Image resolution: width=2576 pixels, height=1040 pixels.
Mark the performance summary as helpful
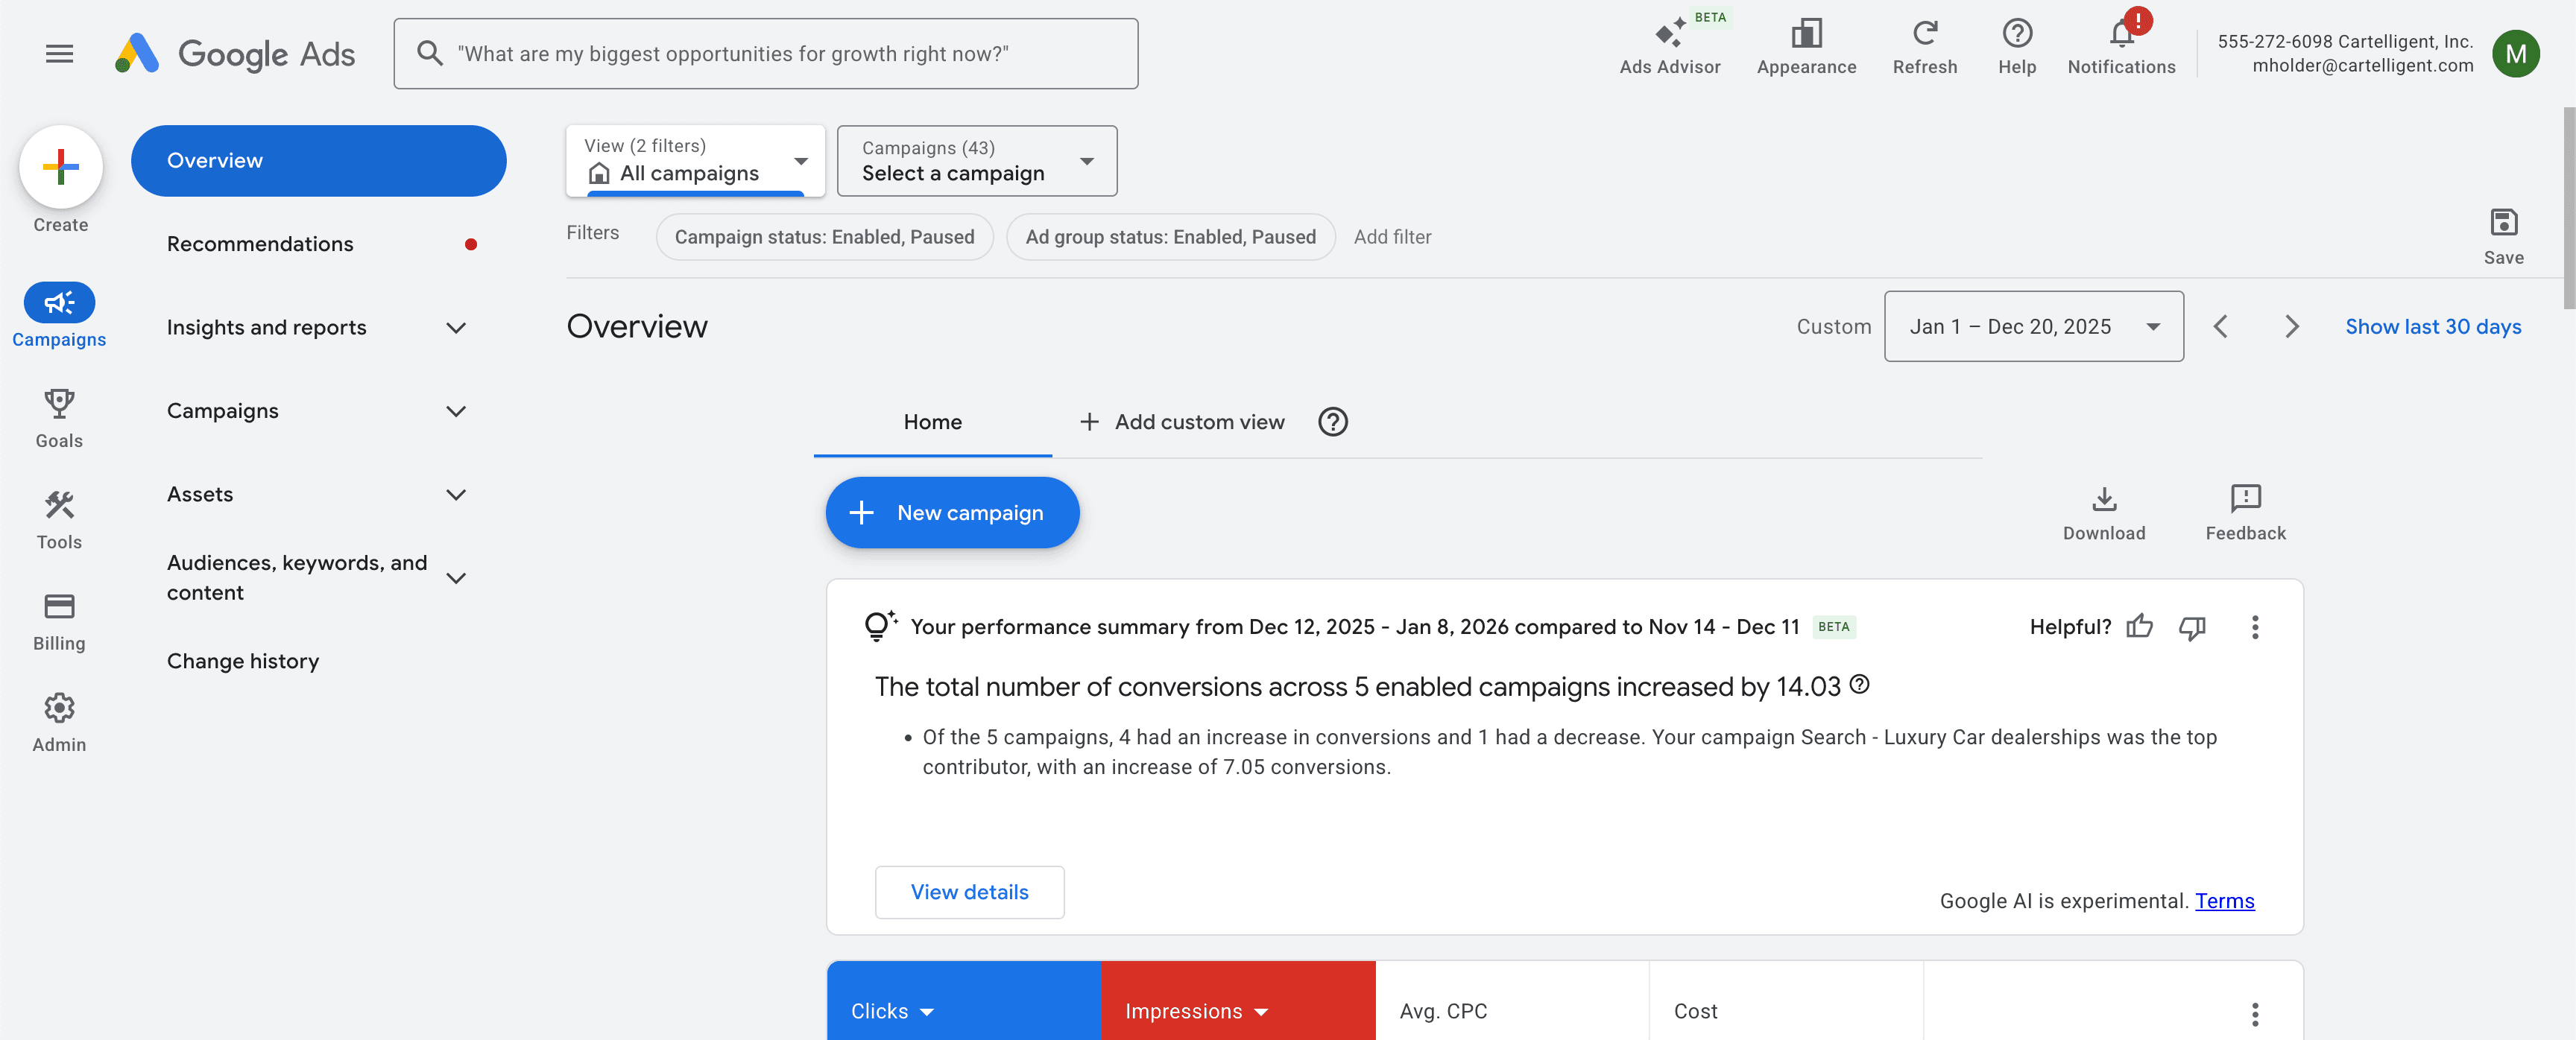pos(2141,627)
